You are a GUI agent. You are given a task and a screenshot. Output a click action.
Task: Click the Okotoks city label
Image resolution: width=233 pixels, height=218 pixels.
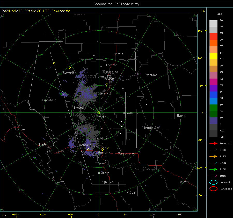[x=104, y=173]
